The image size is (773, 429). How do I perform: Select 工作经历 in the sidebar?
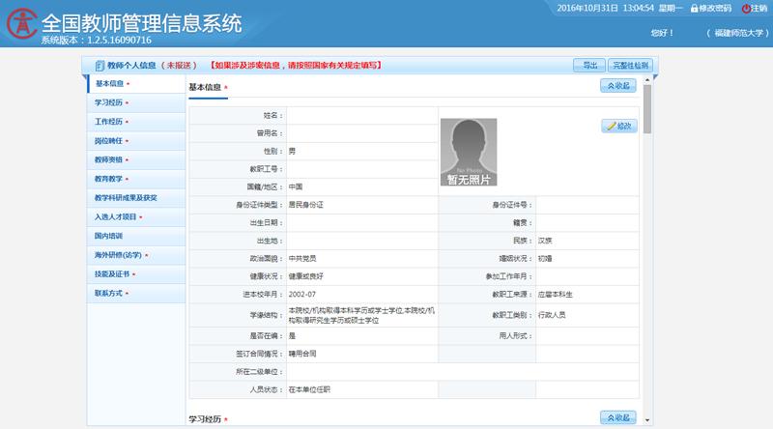point(136,122)
